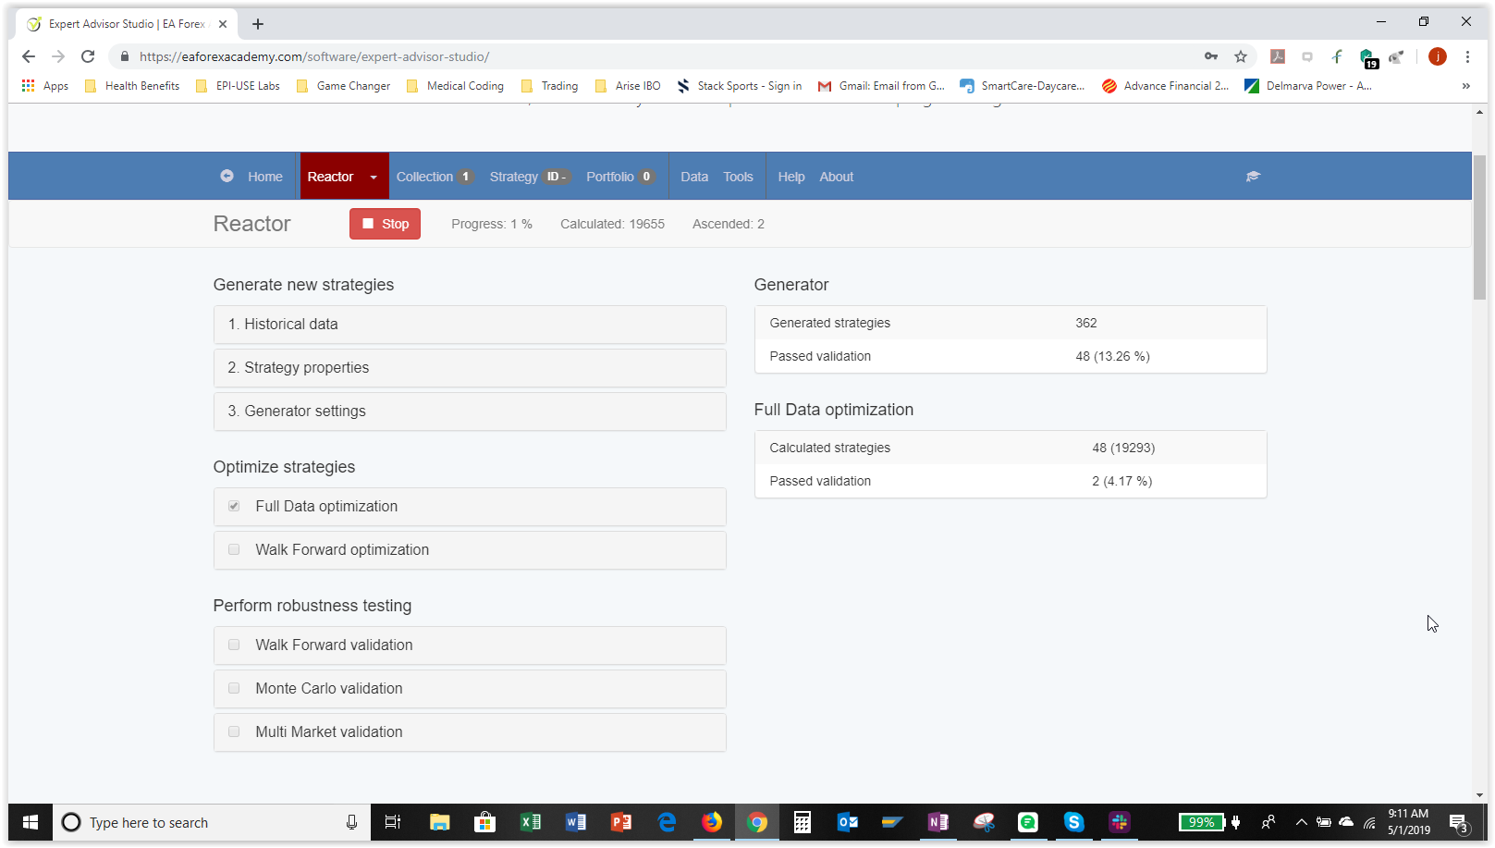Viewport: 1495px width, 848px height.
Task: Click the gray chat bubble extension icon
Action: (x=1307, y=56)
